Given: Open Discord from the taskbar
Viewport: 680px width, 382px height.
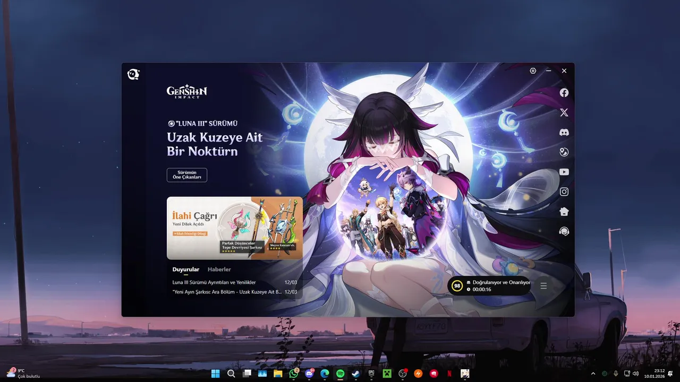Looking at the screenshot, I should tap(309, 374).
